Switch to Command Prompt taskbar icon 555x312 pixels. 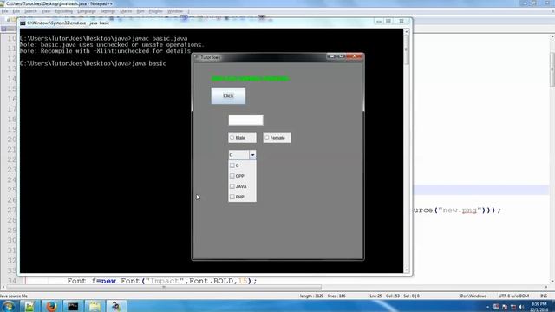(x=73, y=306)
